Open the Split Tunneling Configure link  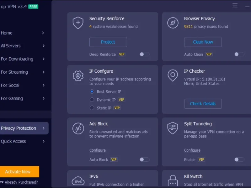tap(192, 150)
